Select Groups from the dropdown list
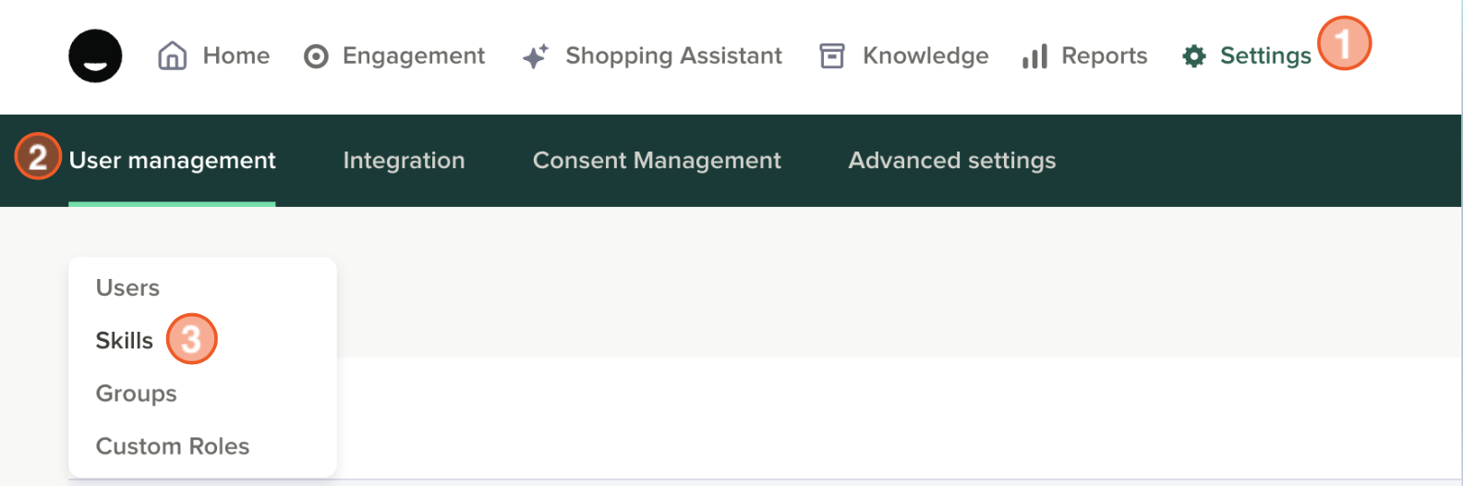Screen dimensions: 1463x486 [136, 394]
